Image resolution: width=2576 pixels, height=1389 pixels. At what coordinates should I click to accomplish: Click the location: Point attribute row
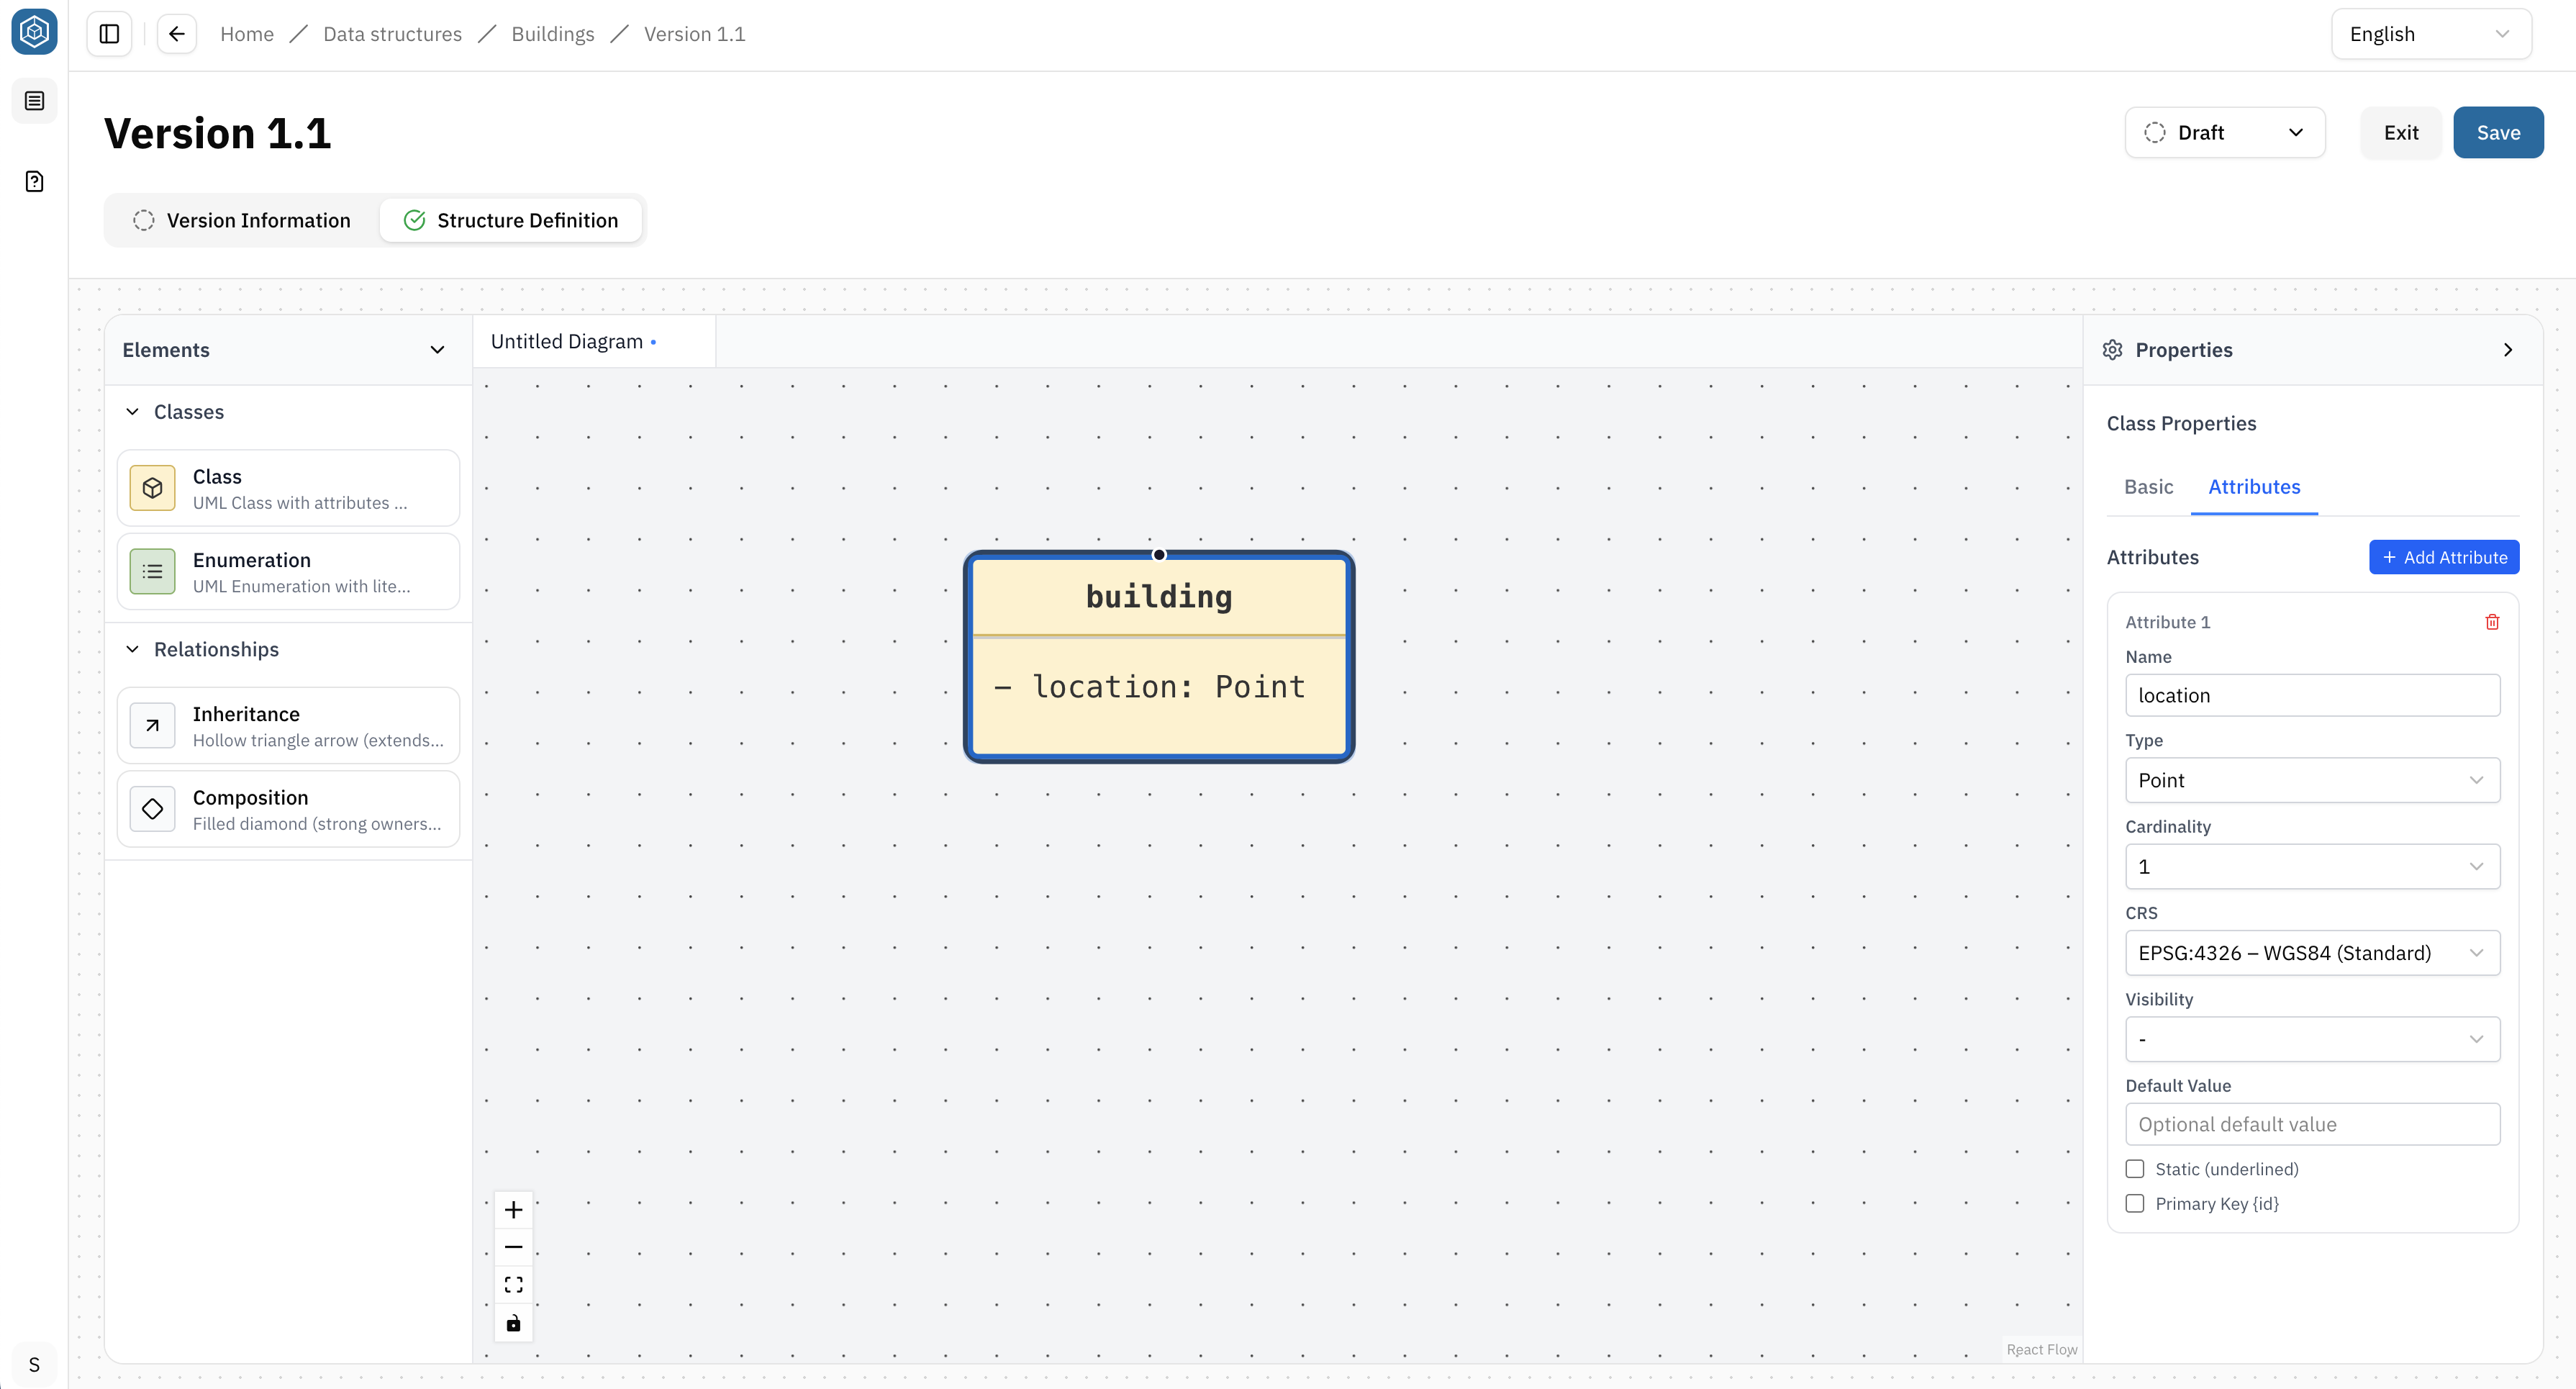1150,687
